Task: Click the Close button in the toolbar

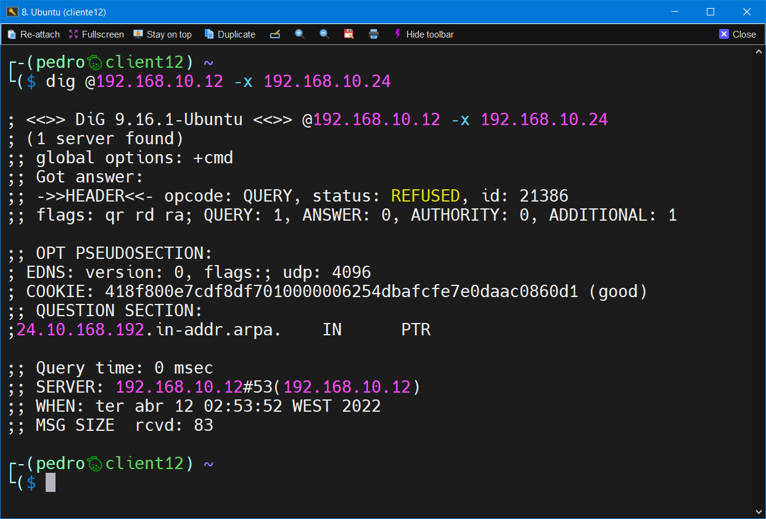Action: click(738, 35)
